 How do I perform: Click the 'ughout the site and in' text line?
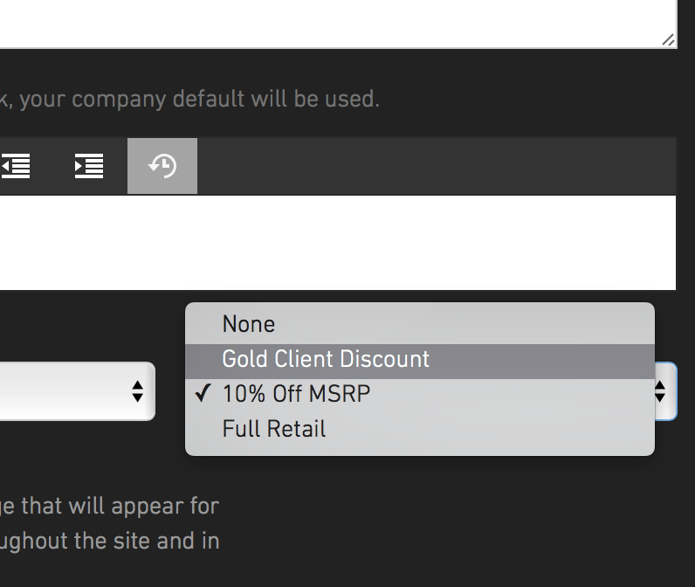pos(109,541)
